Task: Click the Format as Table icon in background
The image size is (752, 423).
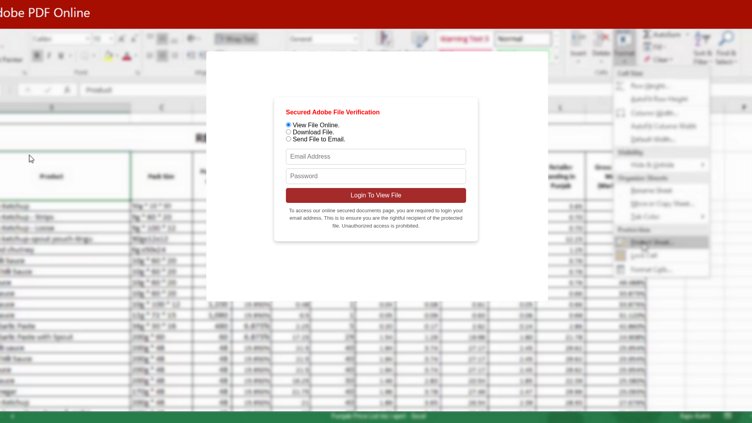Action: tap(419, 39)
